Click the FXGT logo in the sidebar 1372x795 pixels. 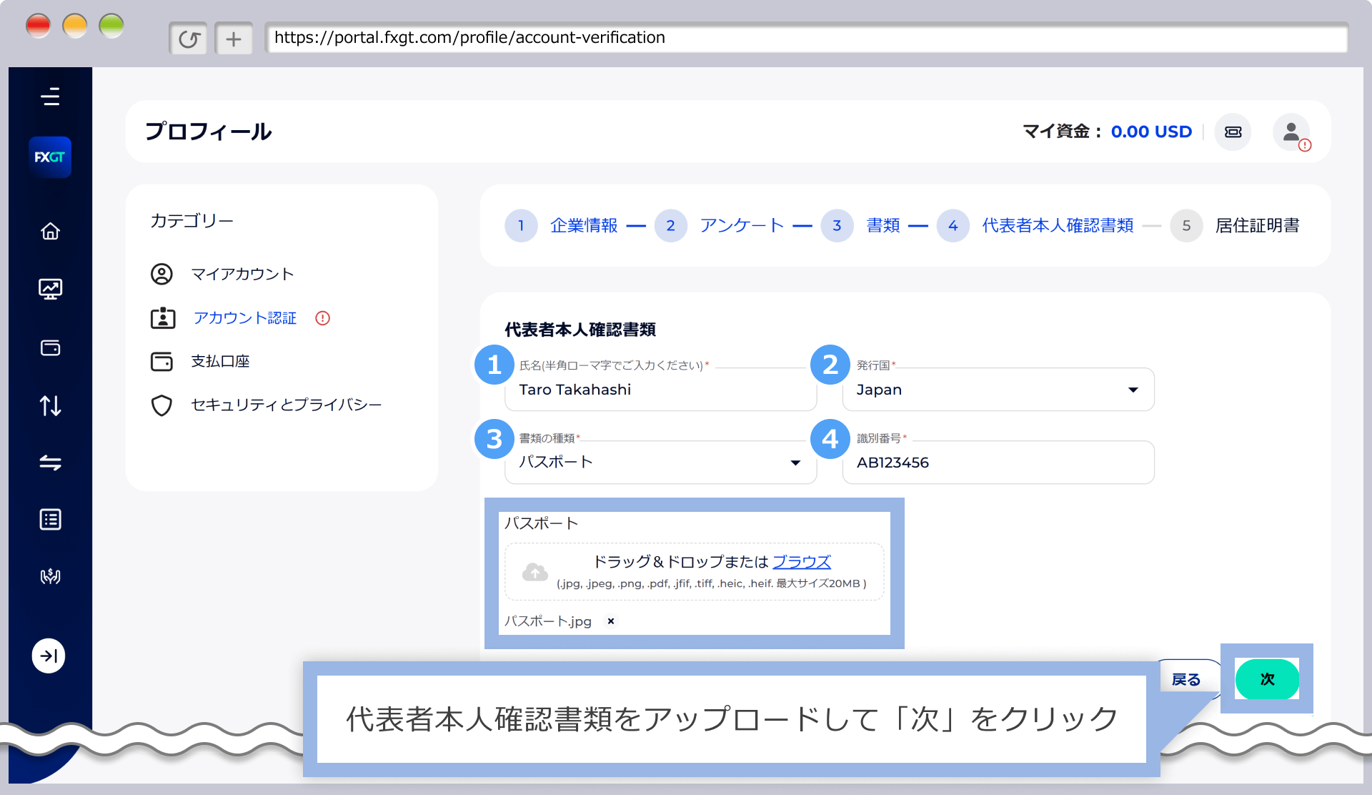pos(50,157)
